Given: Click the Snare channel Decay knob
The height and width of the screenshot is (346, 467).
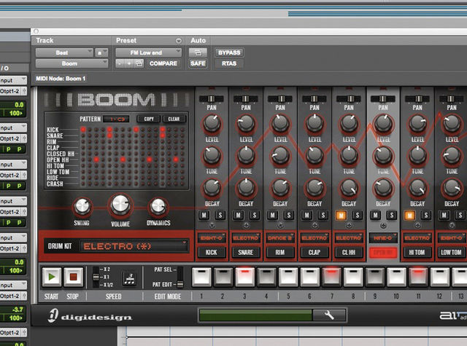Looking at the screenshot, I should 246,187.
